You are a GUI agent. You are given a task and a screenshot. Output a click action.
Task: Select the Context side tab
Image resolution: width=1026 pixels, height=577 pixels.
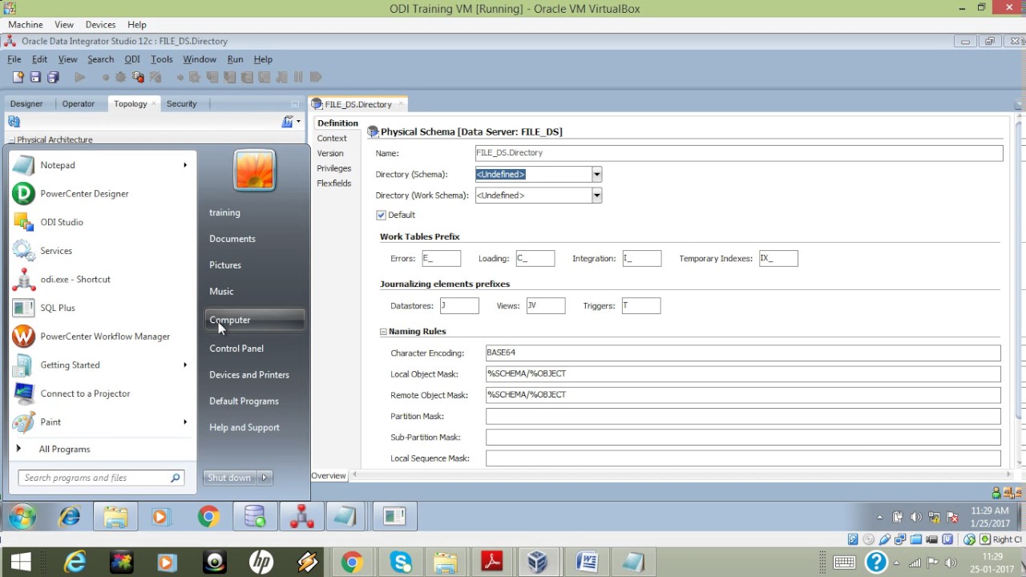[x=332, y=138]
